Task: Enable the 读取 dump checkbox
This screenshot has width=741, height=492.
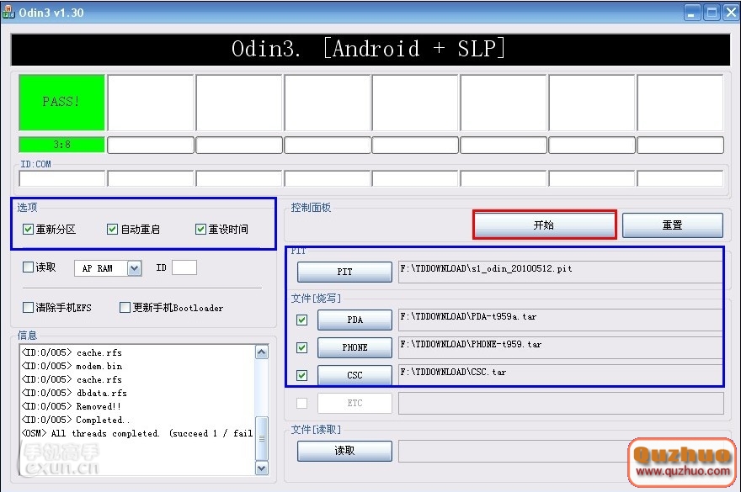Action: point(28,267)
